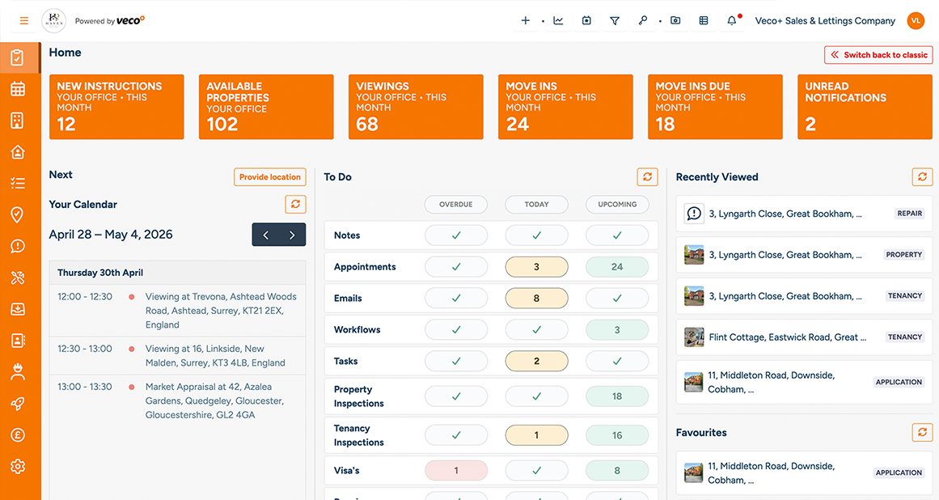
Task: Open the speech bubble alert sidebar icon
Action: (17, 246)
